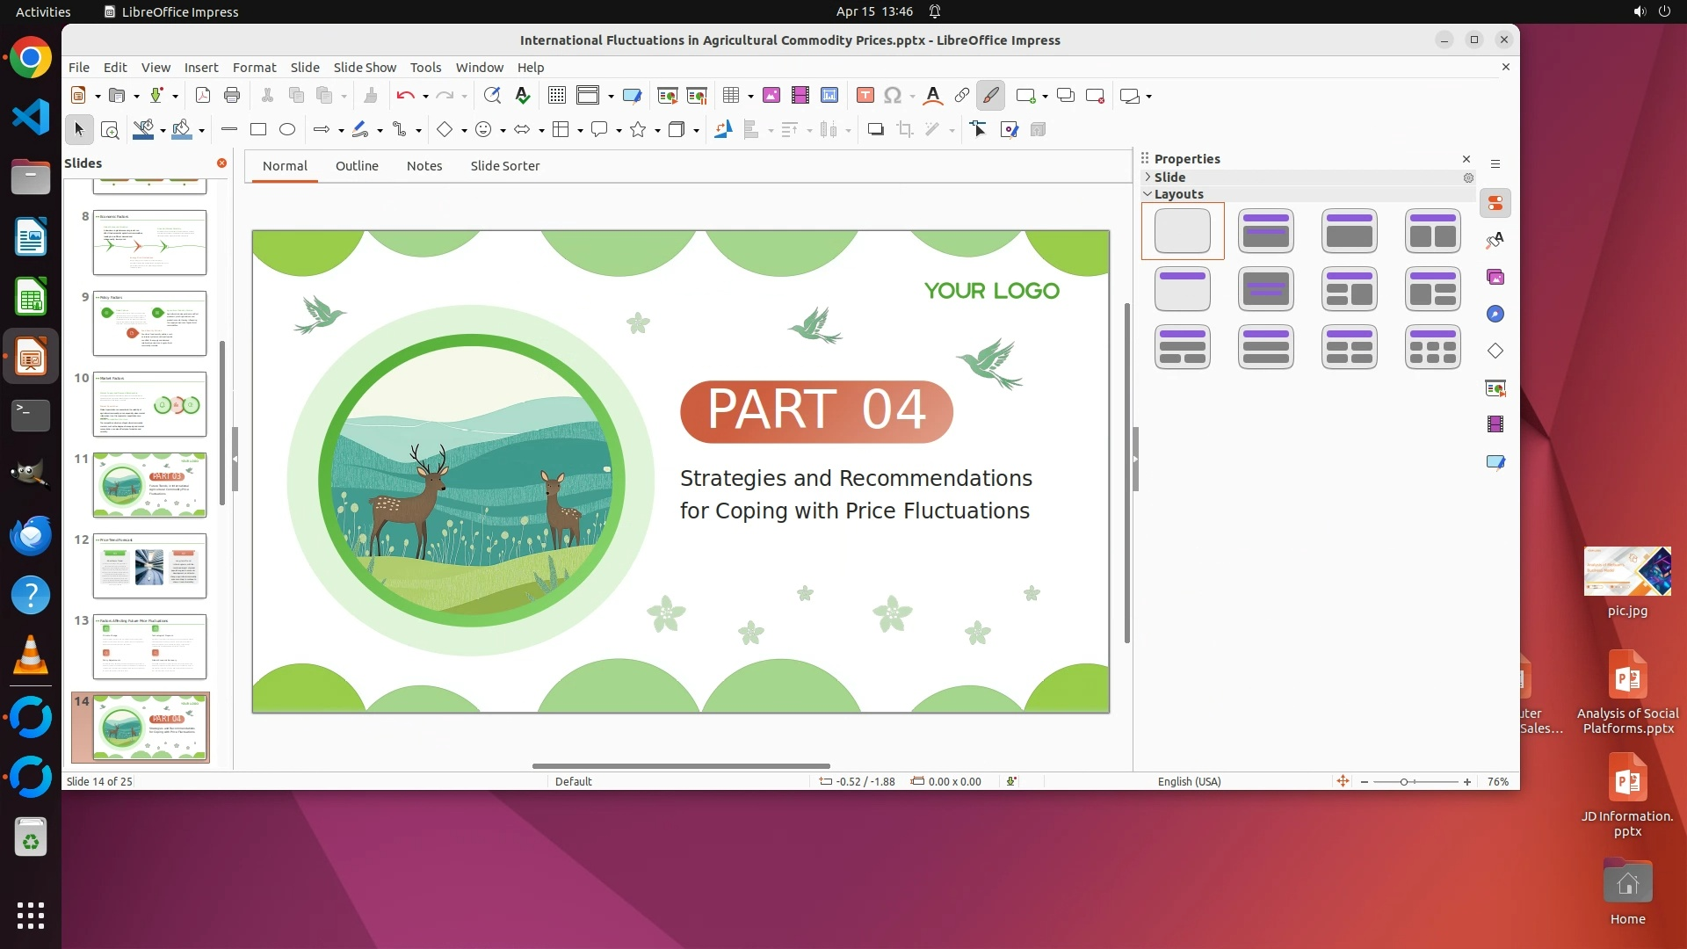The image size is (1687, 949).
Task: Insert a Text Box from toolbar
Action: click(x=865, y=96)
